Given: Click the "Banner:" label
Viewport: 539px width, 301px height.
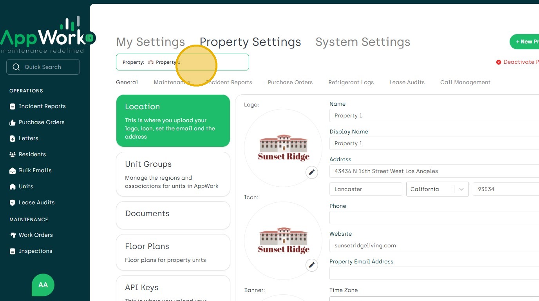Looking at the screenshot, I should [255, 290].
